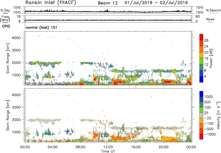Click the '3000' range tick in velocity panel

[x=16, y=107]
